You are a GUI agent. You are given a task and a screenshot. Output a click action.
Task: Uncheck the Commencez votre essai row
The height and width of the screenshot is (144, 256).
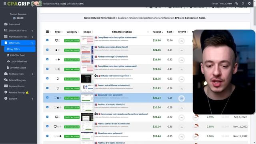[47, 116]
